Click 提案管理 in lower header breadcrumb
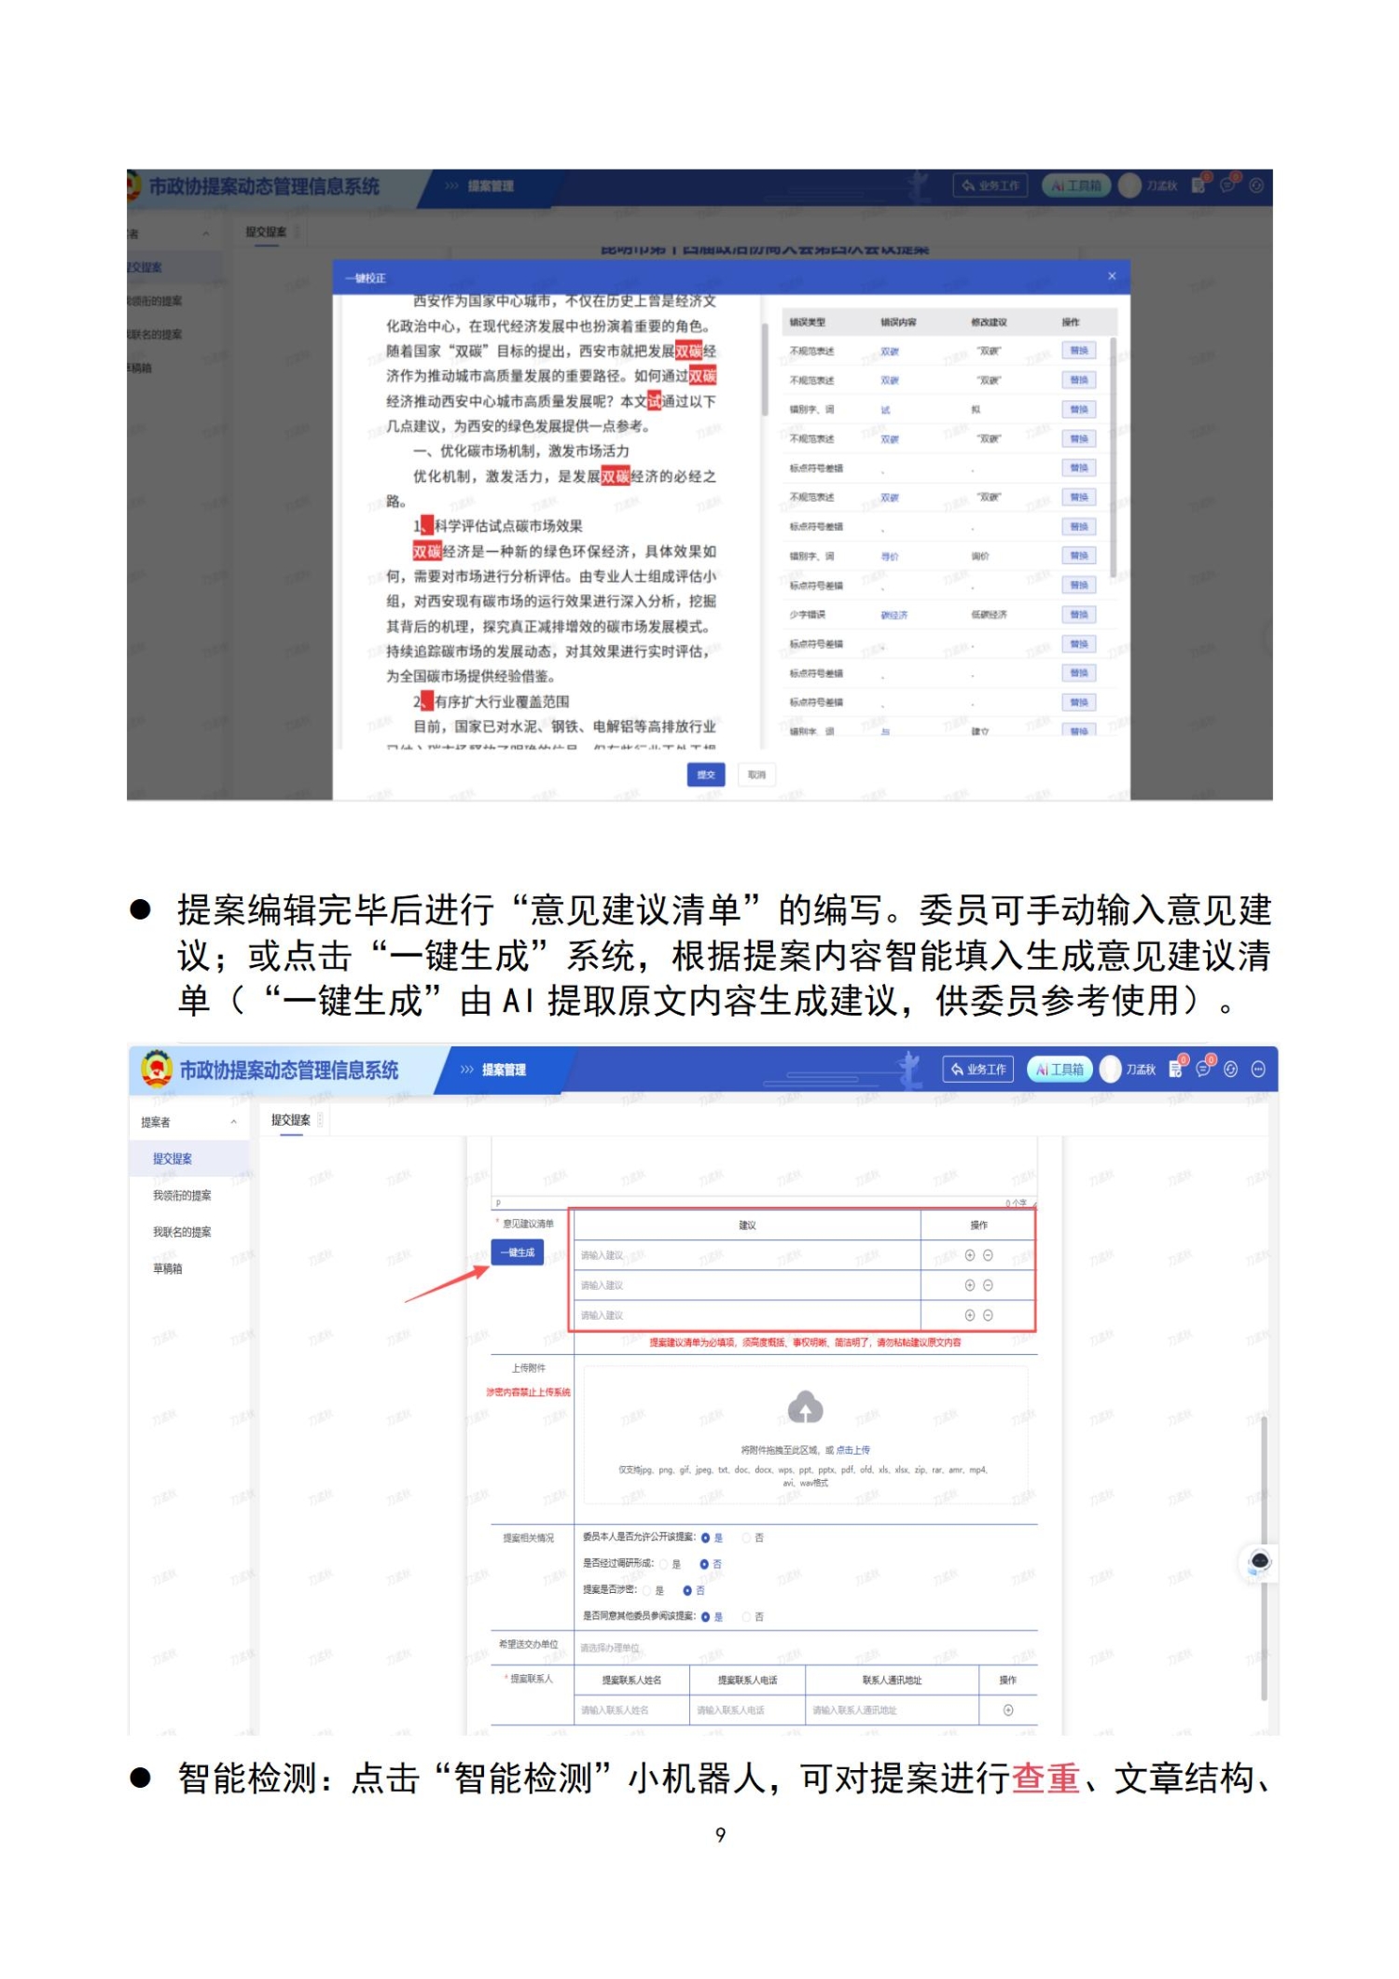 tap(504, 1069)
